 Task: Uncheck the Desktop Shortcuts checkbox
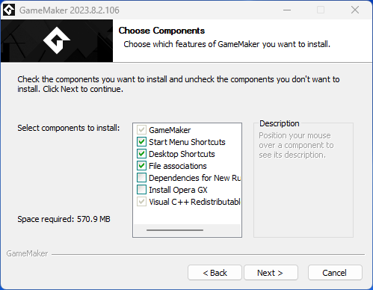pyautogui.click(x=141, y=154)
